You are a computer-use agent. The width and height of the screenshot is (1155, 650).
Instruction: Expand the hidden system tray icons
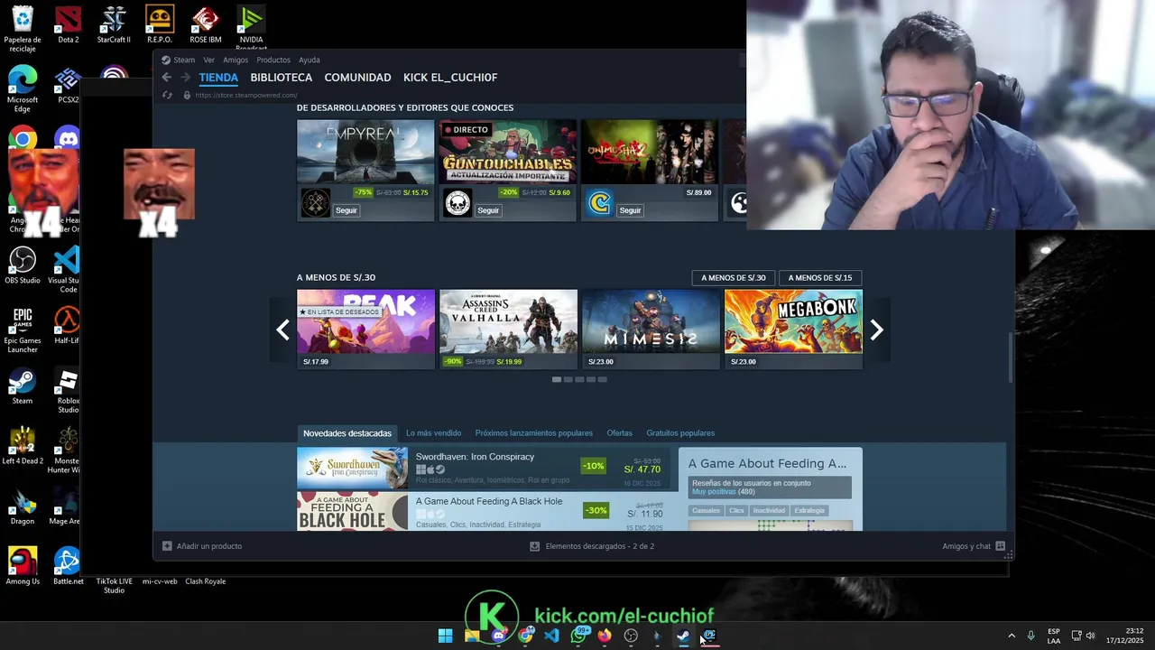(1012, 636)
